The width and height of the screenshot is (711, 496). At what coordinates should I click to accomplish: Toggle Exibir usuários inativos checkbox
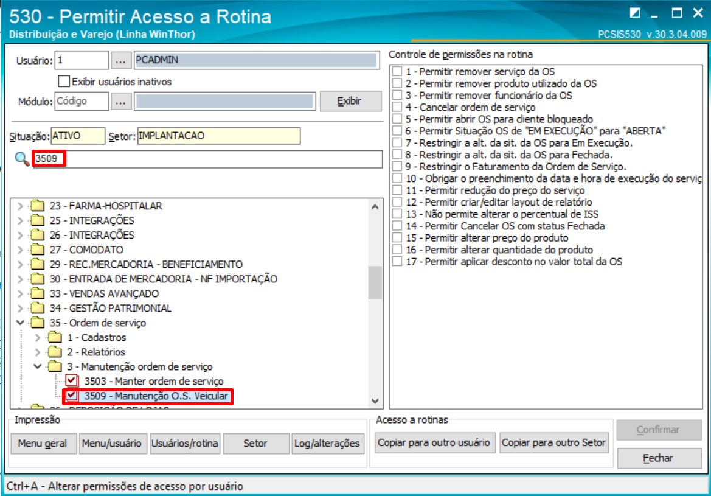[64, 82]
